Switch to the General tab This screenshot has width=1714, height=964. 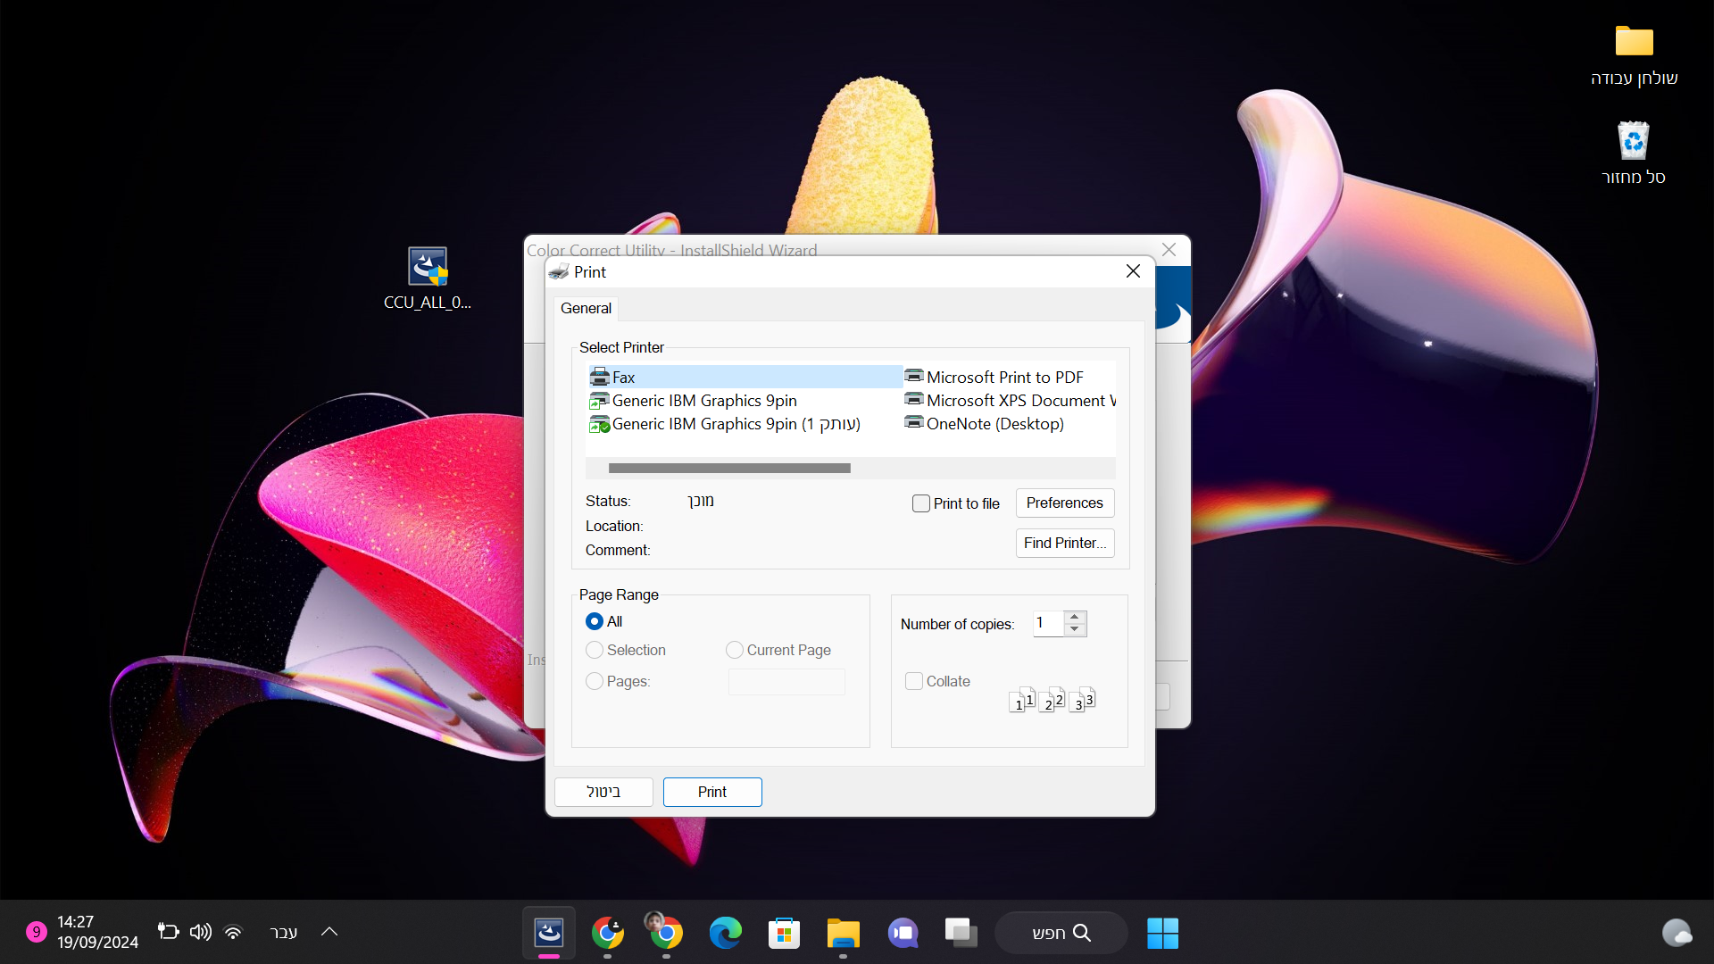(x=586, y=308)
